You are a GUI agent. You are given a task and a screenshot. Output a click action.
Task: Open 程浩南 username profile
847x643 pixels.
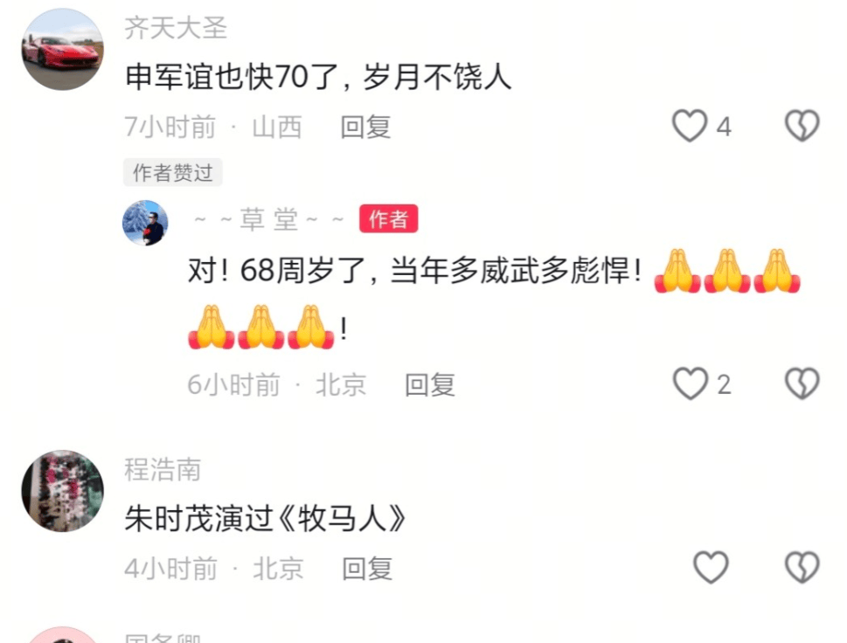[163, 469]
